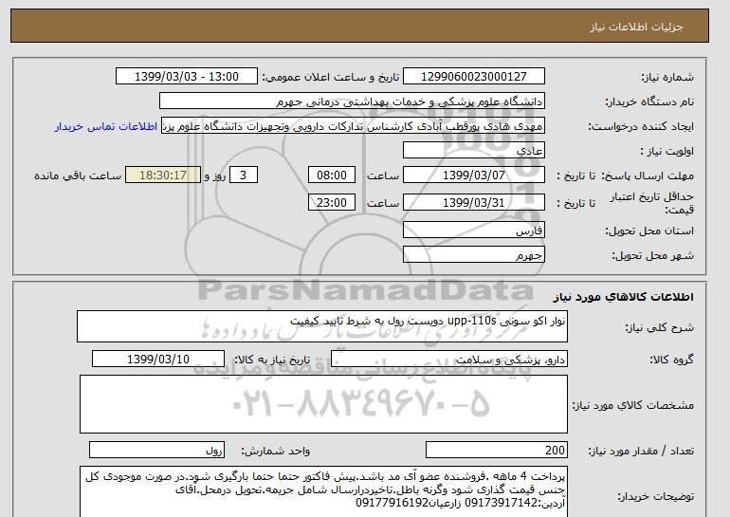The image size is (730, 517).
Task: Click the remaining days field showing 3
Action: click(243, 175)
